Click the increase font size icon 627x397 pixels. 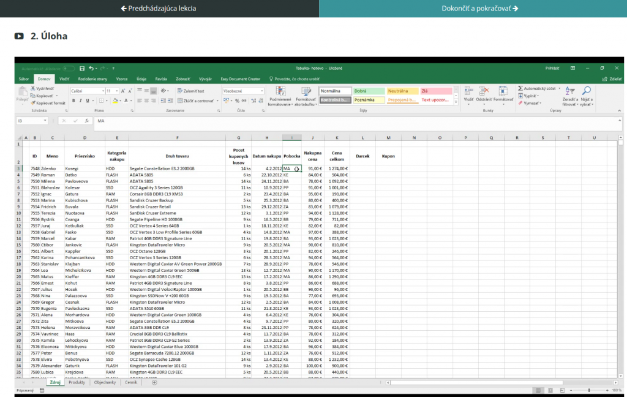(x=122, y=91)
